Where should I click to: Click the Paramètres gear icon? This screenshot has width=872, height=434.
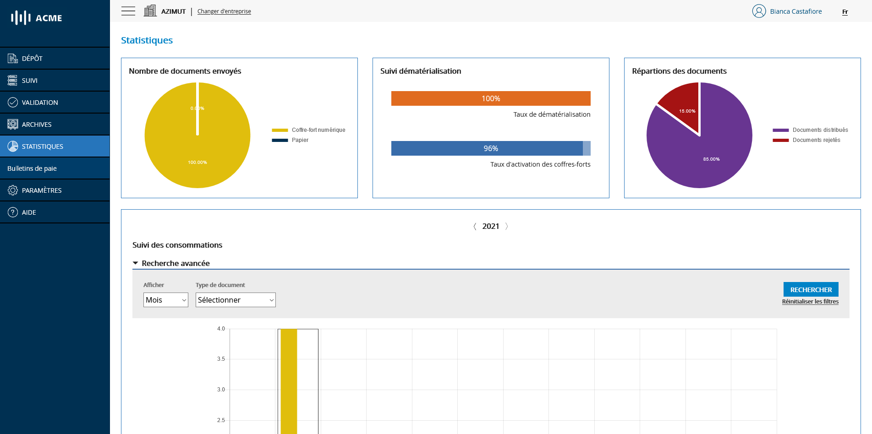pyautogui.click(x=13, y=190)
